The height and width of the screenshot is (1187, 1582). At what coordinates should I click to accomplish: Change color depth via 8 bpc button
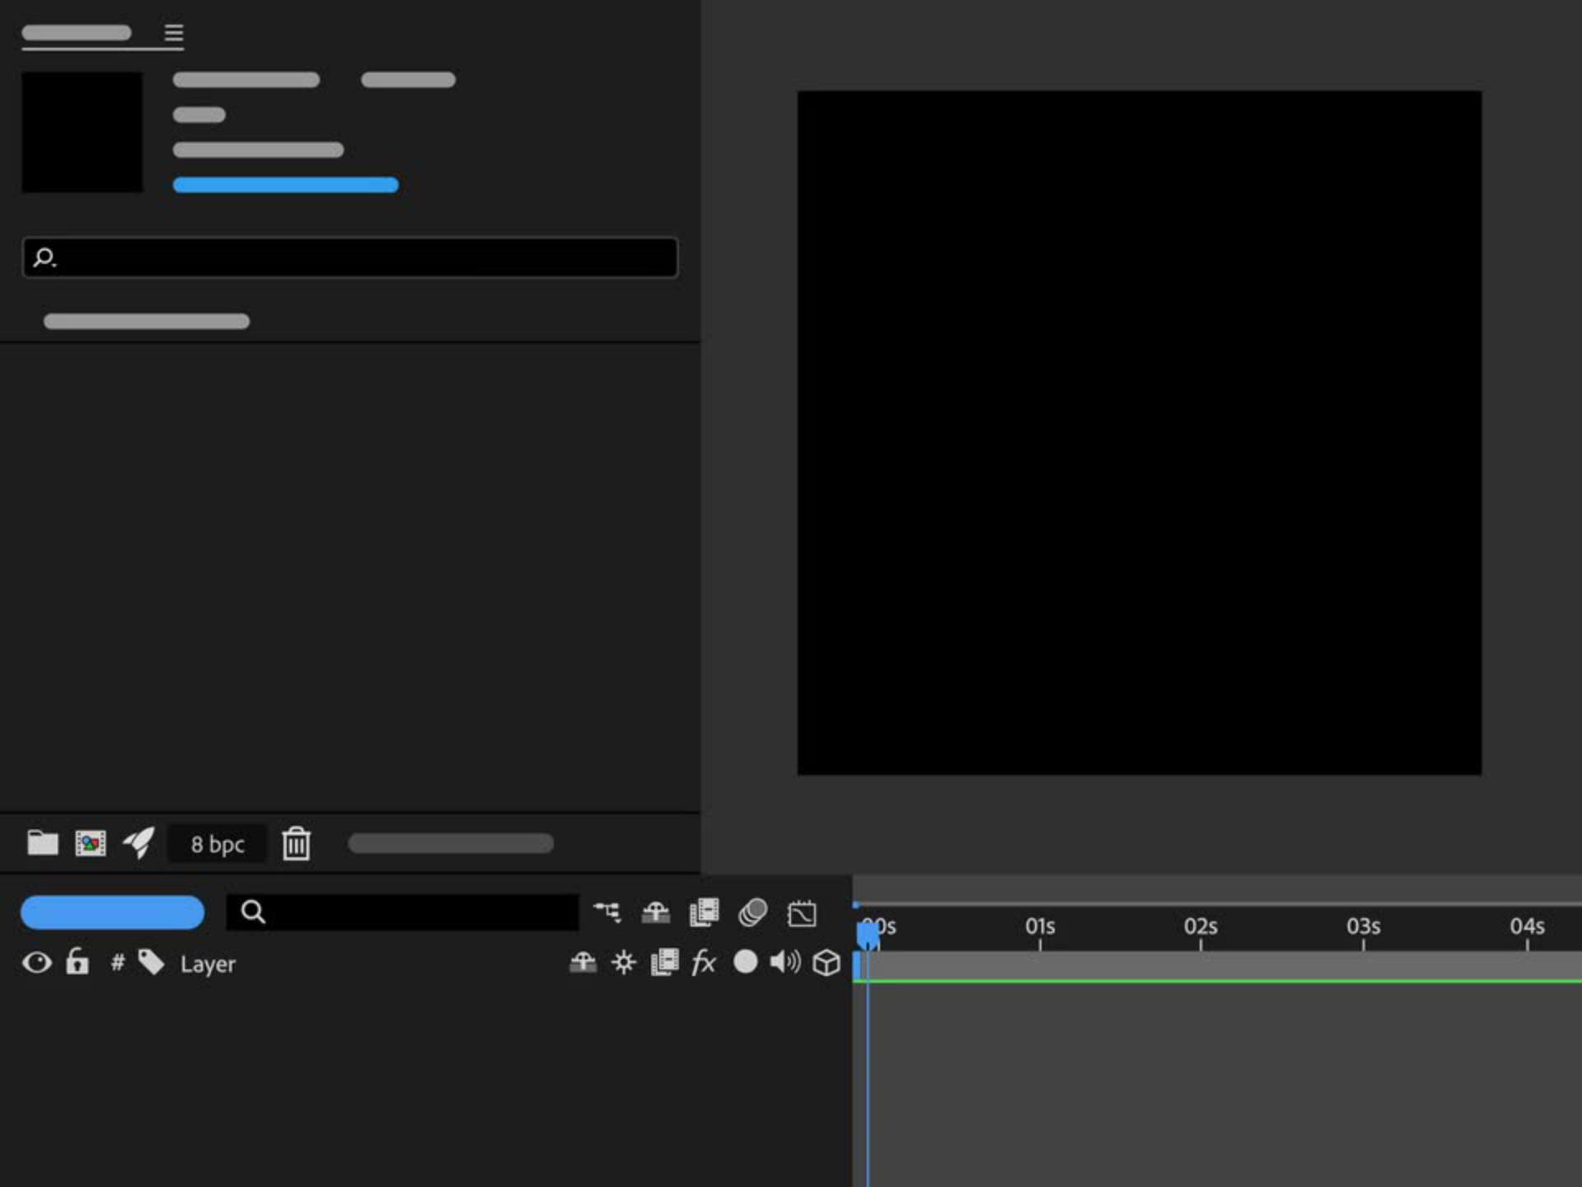[218, 844]
